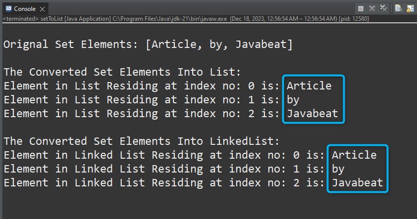Screen dimensions: 417x219
Task: Click the List 'index no: 1' output line
Action: [152, 100]
